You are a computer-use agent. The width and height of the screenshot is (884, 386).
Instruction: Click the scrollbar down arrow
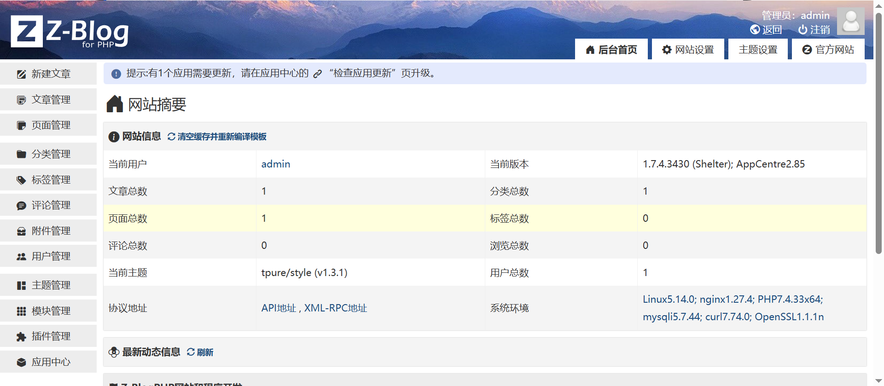[x=878, y=381]
